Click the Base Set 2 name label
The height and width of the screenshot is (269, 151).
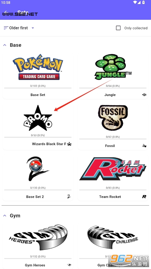coord(35,197)
